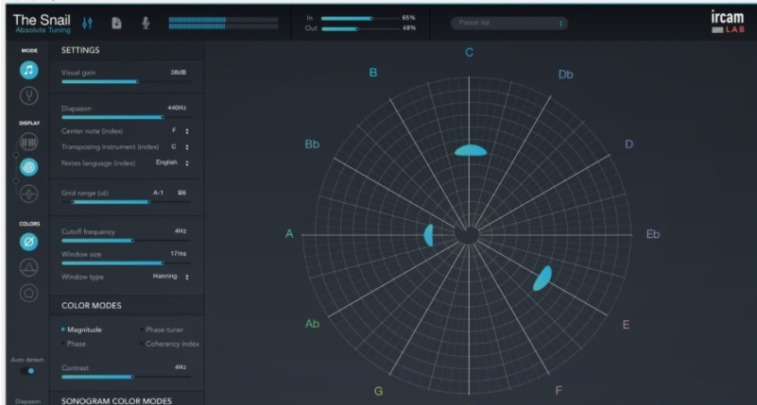This screenshot has height=405, width=757.
Task: Choose the piano keys sonogram display icon
Action: tap(29, 142)
